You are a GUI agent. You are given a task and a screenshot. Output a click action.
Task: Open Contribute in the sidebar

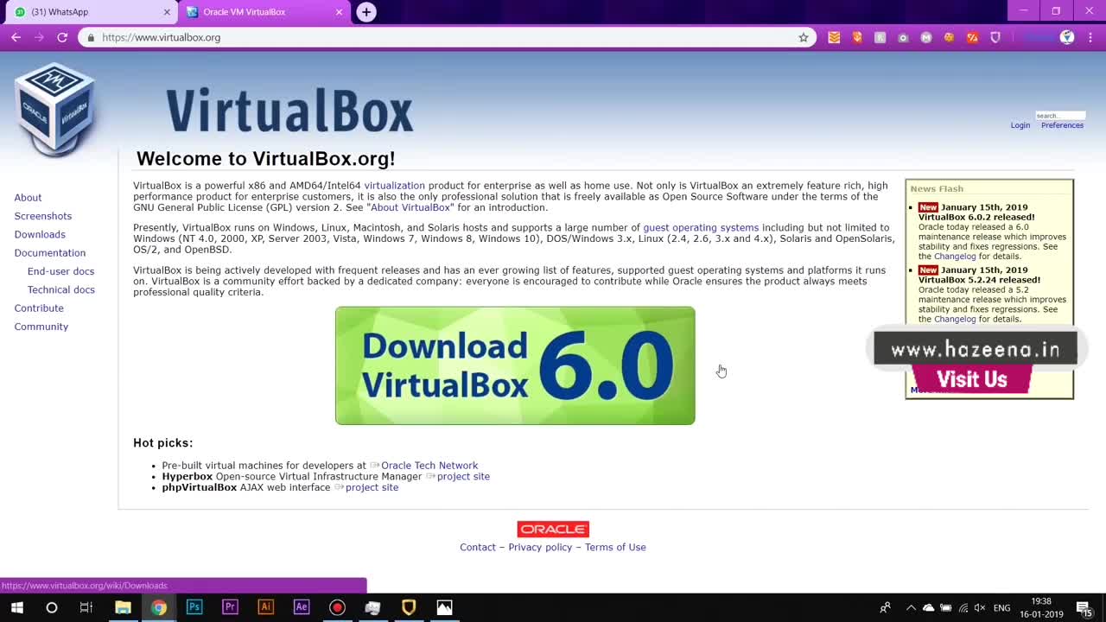pyautogui.click(x=39, y=308)
